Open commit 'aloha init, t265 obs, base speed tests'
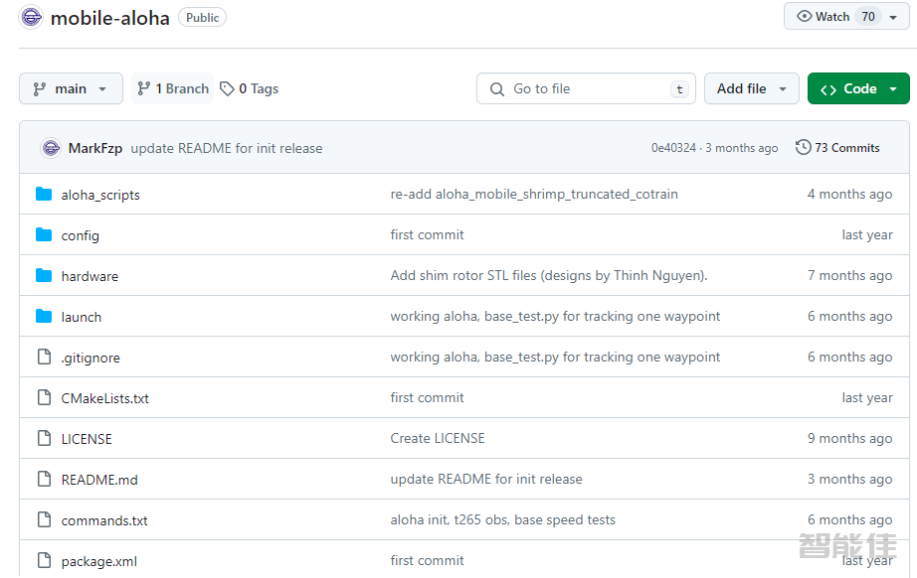This screenshot has height=578, width=917. 503,519
